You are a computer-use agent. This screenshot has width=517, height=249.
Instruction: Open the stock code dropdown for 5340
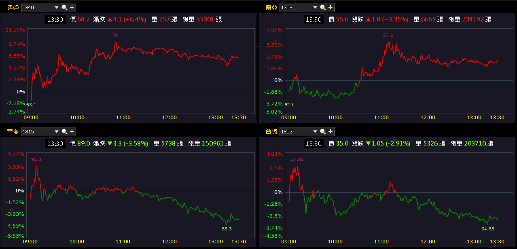click(x=56, y=7)
